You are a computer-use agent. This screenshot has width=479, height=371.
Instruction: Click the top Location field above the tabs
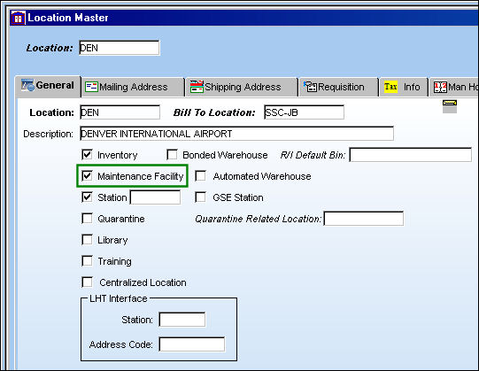[120, 48]
